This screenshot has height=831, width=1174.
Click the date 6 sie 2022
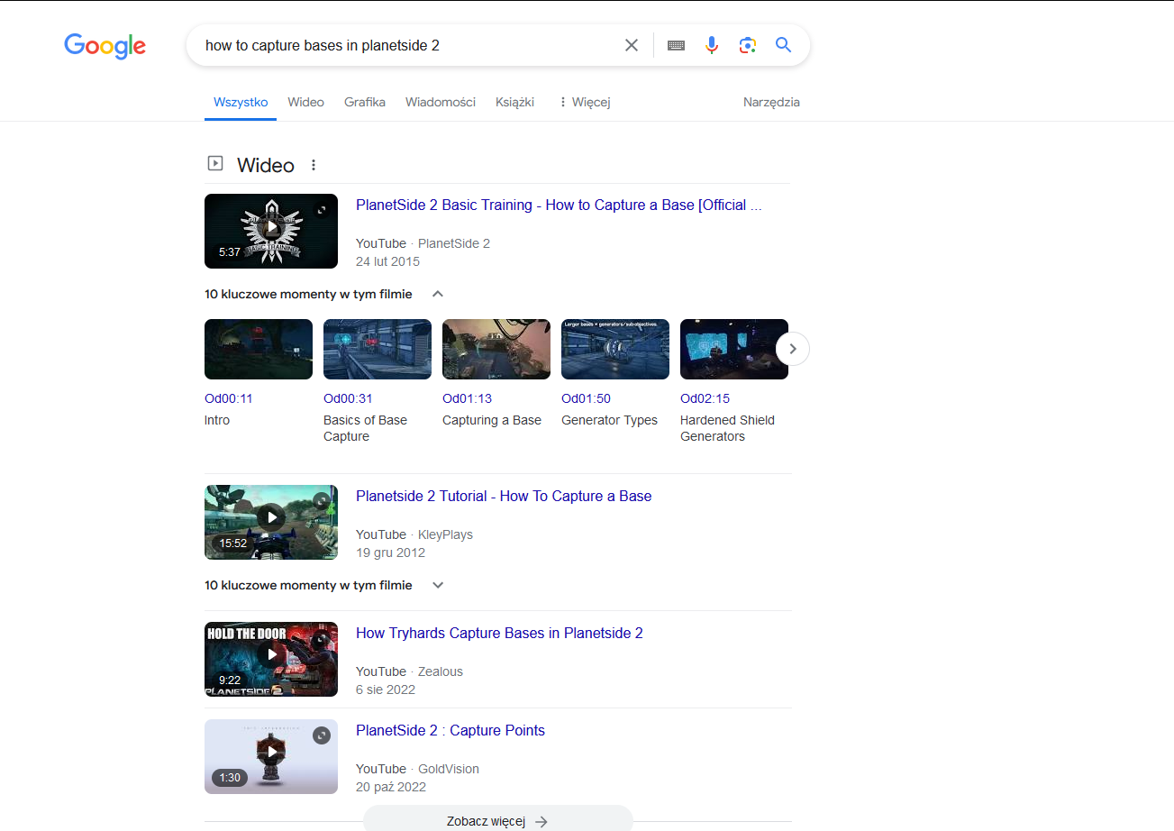pyautogui.click(x=386, y=689)
